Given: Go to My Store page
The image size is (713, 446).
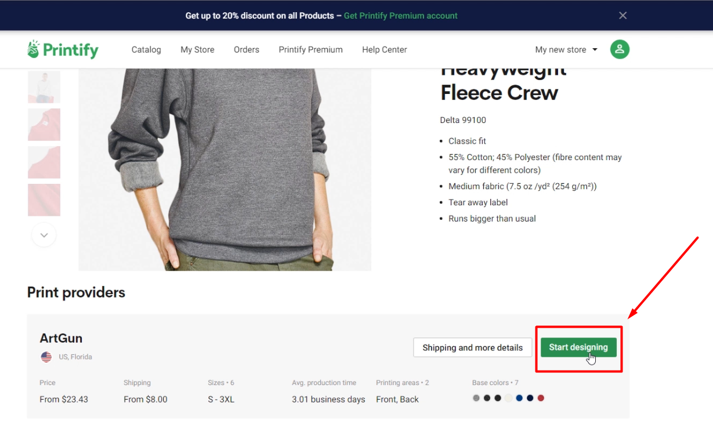Looking at the screenshot, I should (197, 50).
